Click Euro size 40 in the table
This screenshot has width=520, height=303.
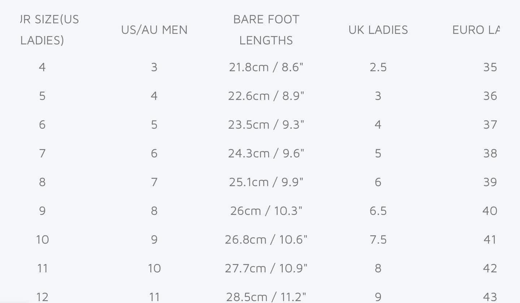(490, 211)
